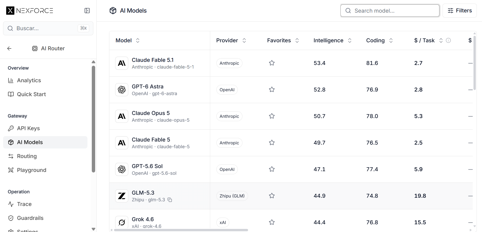The height and width of the screenshot is (232, 482).
Task: Click Anthropic logo of Claude Fable 5 row
Action: (x=122, y=143)
